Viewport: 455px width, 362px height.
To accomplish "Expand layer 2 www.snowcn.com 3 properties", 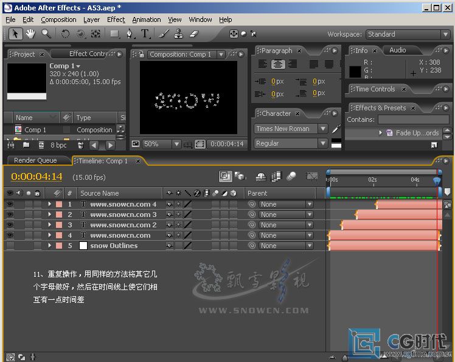I will tap(50, 215).
